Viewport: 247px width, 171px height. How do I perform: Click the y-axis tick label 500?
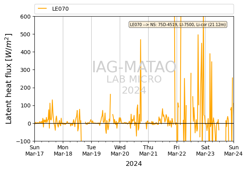click(25, 34)
